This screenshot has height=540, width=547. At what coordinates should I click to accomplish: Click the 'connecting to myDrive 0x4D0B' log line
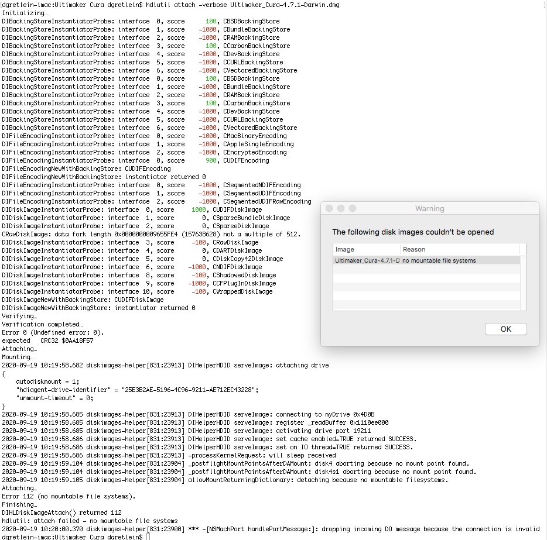click(x=188, y=414)
